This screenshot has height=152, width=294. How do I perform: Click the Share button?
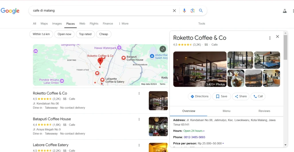241,97
